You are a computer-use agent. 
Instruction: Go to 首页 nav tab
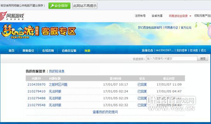[12, 50]
